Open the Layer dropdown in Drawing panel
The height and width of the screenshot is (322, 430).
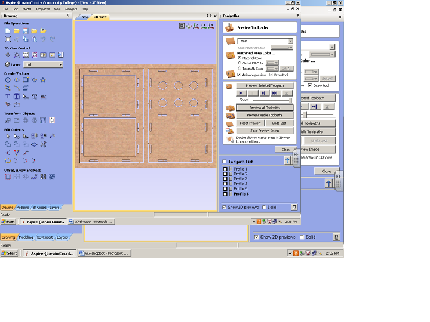pyautogui.click(x=44, y=64)
